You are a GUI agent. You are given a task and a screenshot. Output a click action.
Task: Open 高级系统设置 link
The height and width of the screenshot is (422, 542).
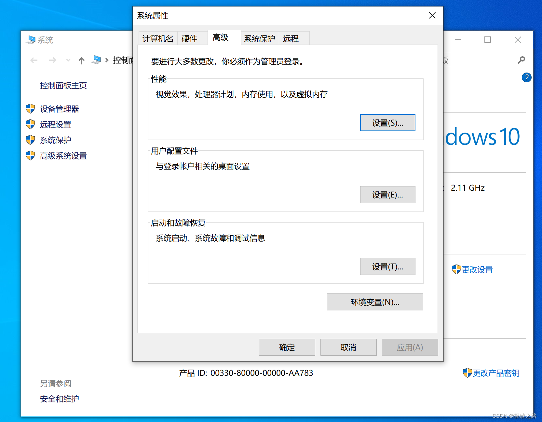[x=63, y=156]
